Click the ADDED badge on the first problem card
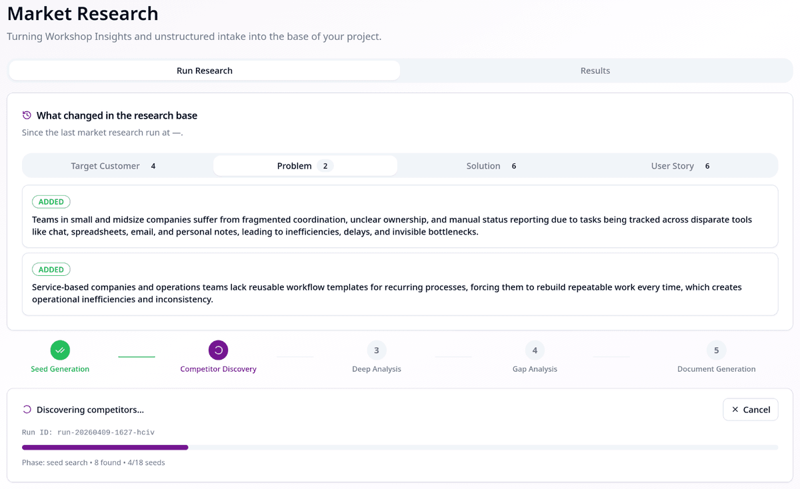Screen dimensions: 800x489 51,201
